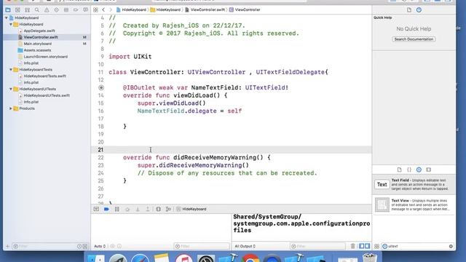Open Safari from the Dock
Image resolution: width=466 pixels, height=262 pixels.
point(140,258)
